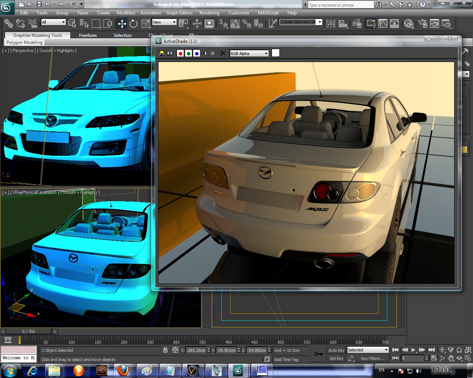Click the time slider 0 / 700 handle

pos(29,331)
